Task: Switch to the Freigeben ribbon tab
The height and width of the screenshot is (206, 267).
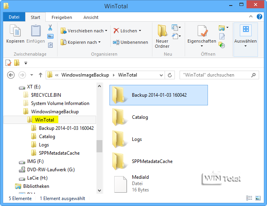Action: (x=62, y=17)
